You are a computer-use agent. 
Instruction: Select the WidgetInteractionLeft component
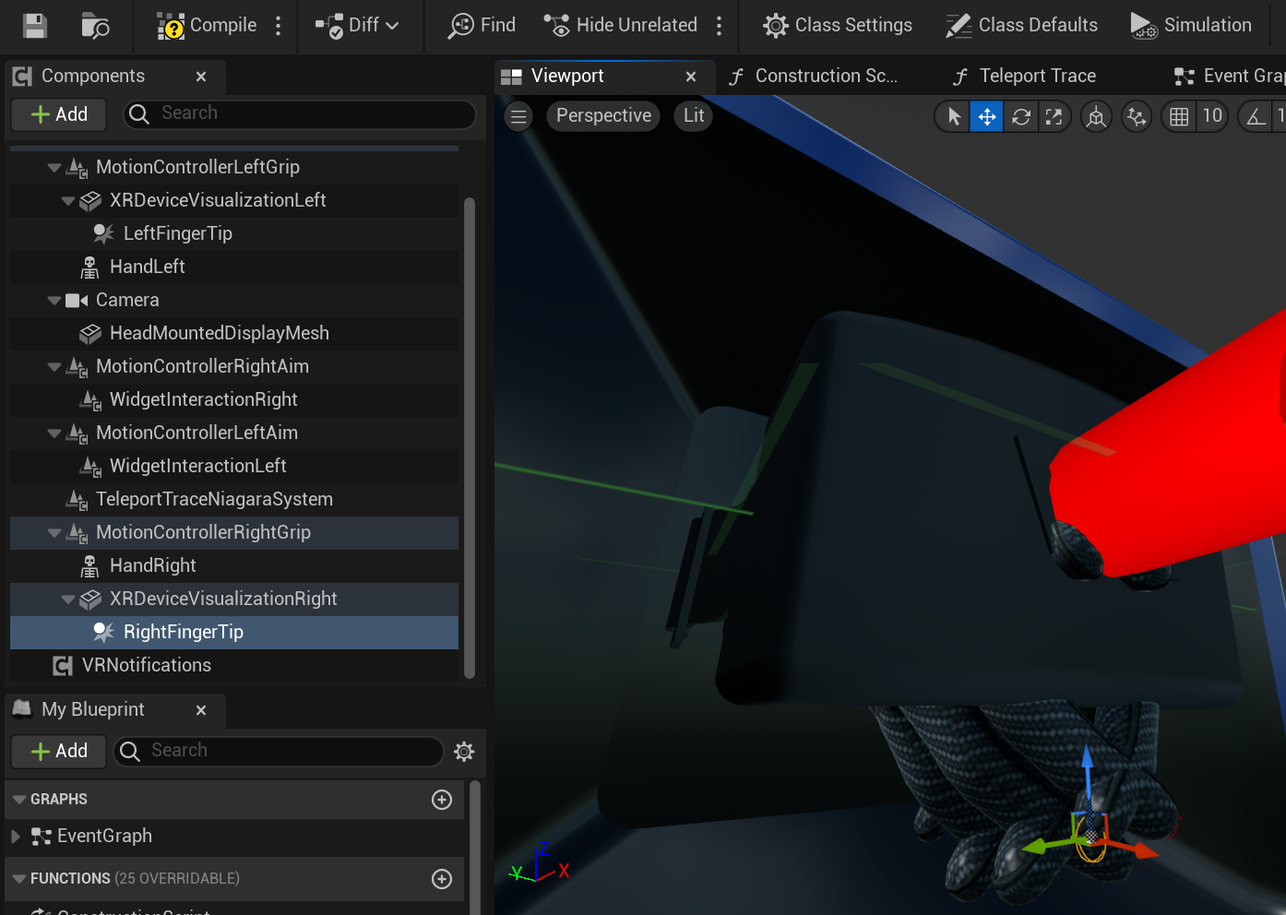coord(197,467)
